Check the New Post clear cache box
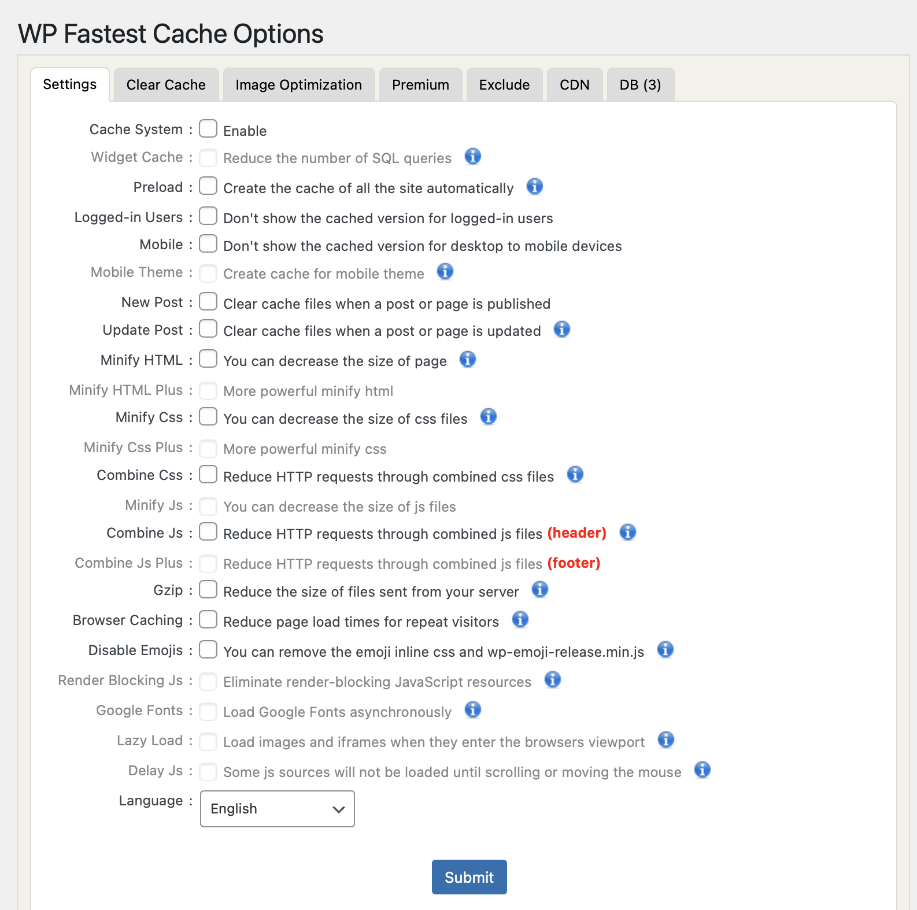Image resolution: width=917 pixels, height=910 pixels. [x=208, y=302]
